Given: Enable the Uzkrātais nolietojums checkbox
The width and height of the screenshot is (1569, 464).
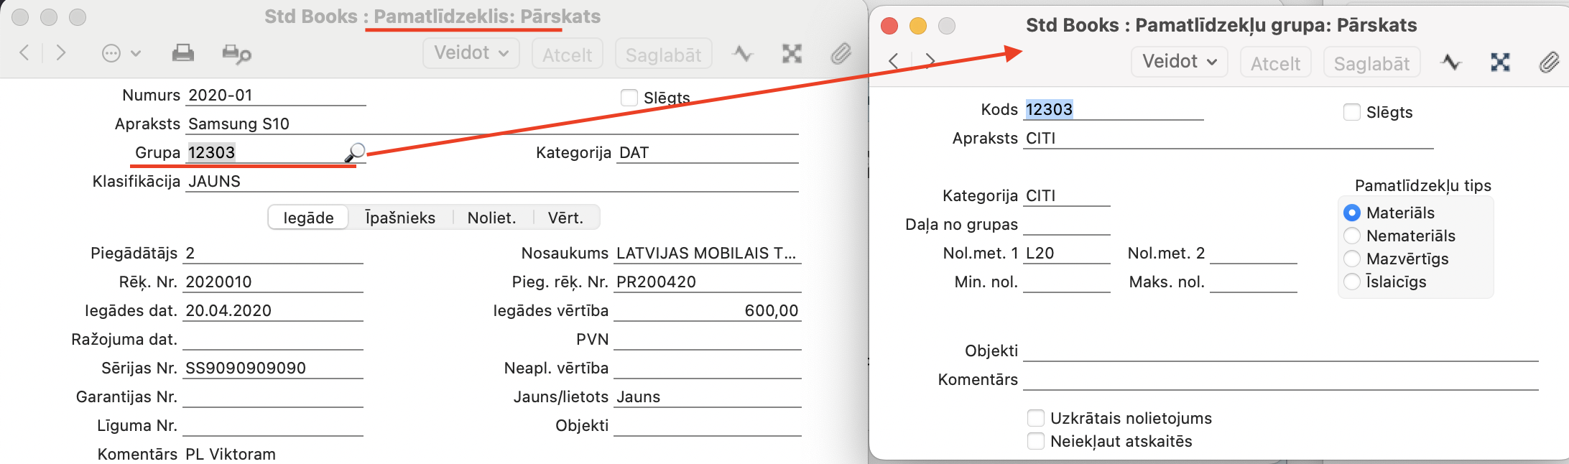Looking at the screenshot, I should 1036,418.
